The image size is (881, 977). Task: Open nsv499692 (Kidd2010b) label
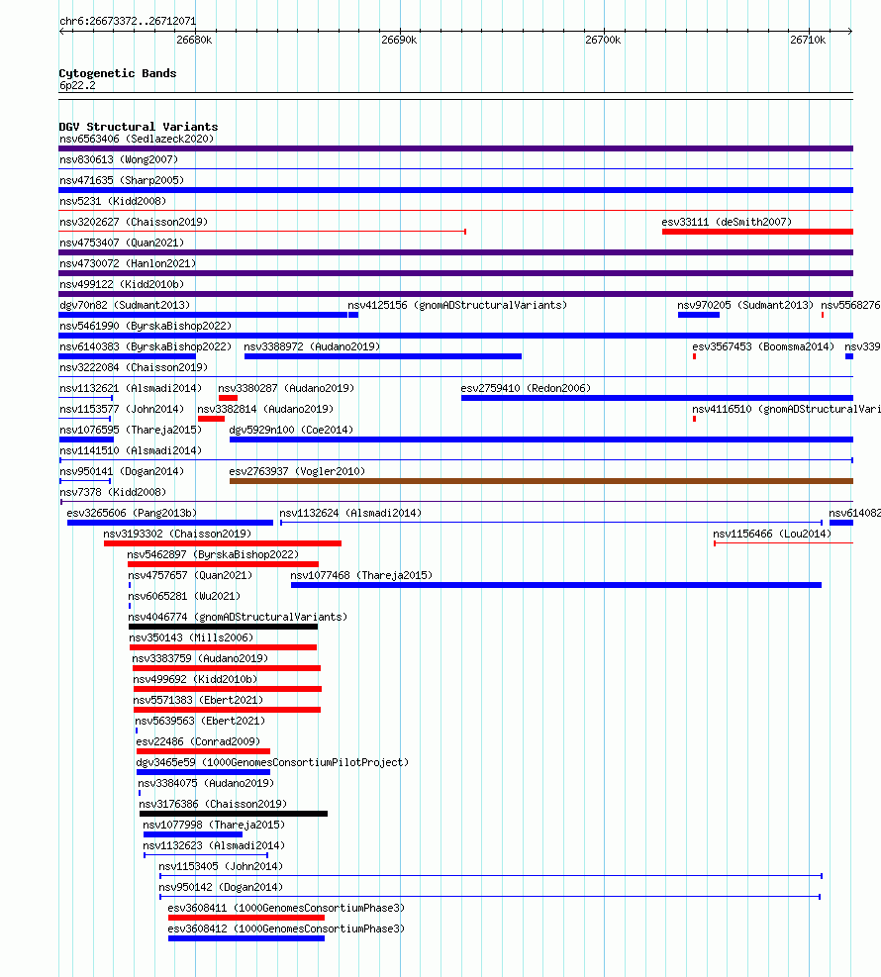point(195,679)
